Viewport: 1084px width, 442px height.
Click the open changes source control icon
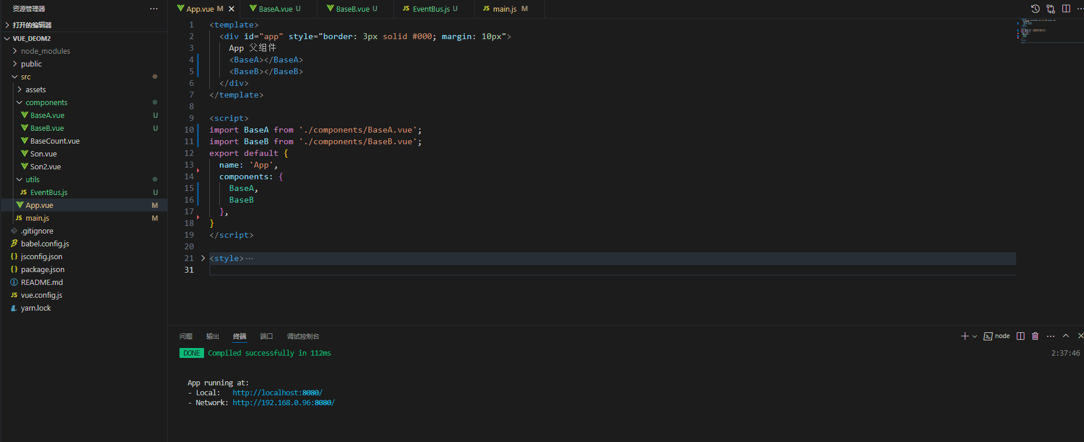point(1051,9)
